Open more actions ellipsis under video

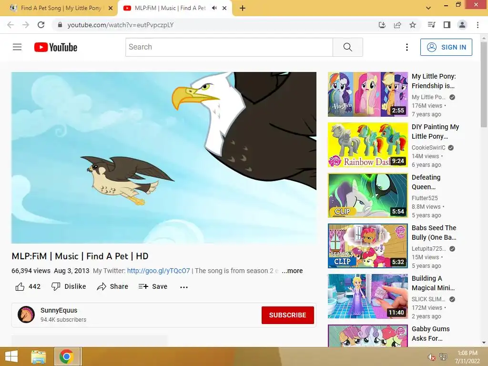(x=184, y=287)
